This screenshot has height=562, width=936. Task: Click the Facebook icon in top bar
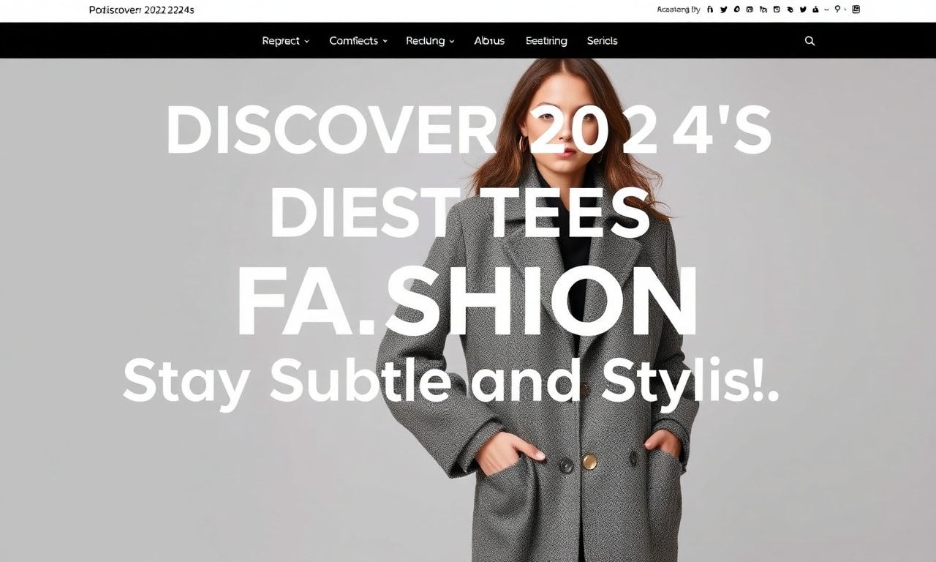(x=710, y=10)
